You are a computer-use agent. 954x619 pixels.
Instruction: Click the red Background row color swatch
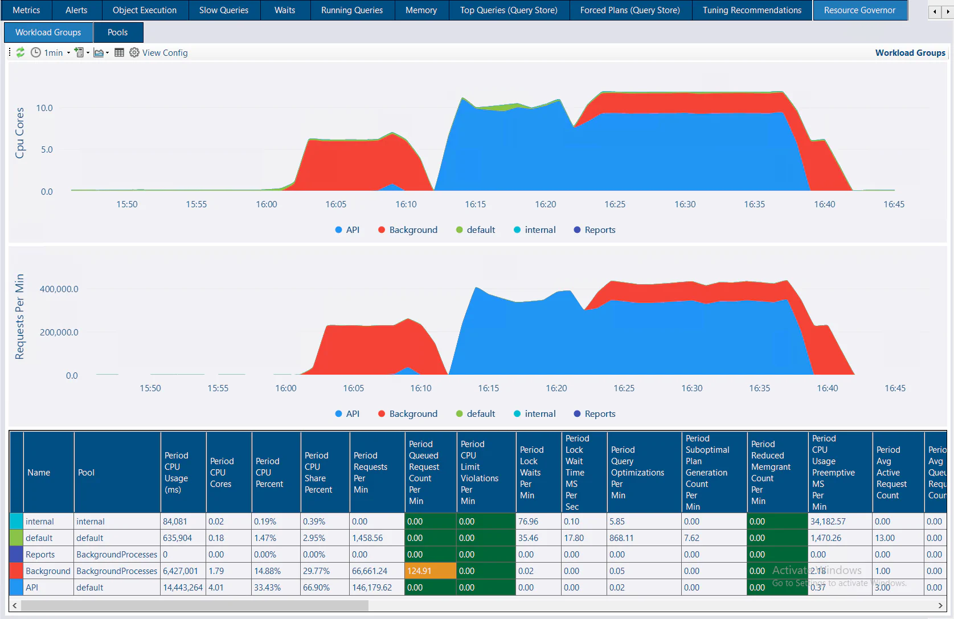pos(17,571)
